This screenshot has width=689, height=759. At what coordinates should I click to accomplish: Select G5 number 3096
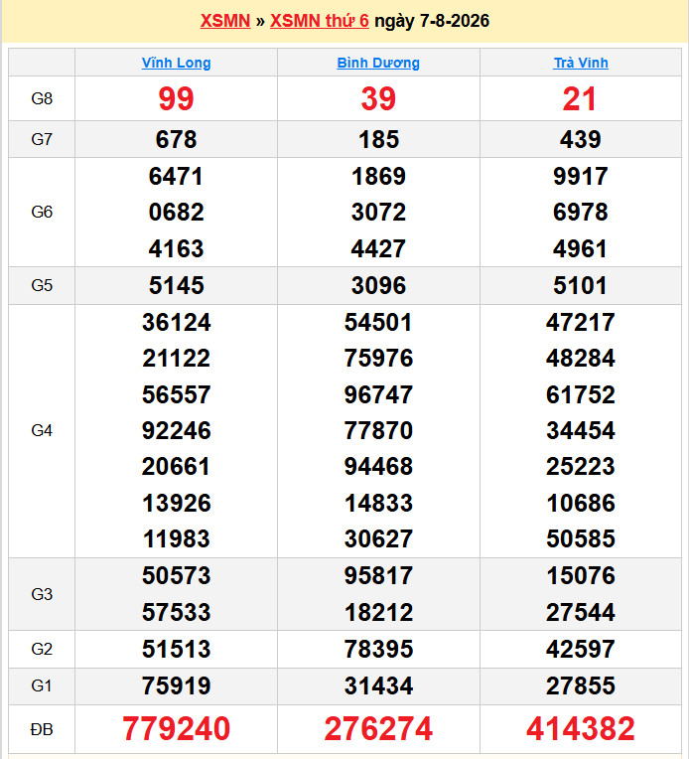tap(378, 285)
